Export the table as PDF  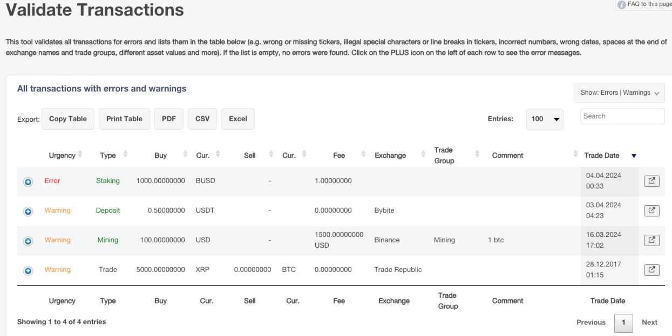click(x=169, y=119)
